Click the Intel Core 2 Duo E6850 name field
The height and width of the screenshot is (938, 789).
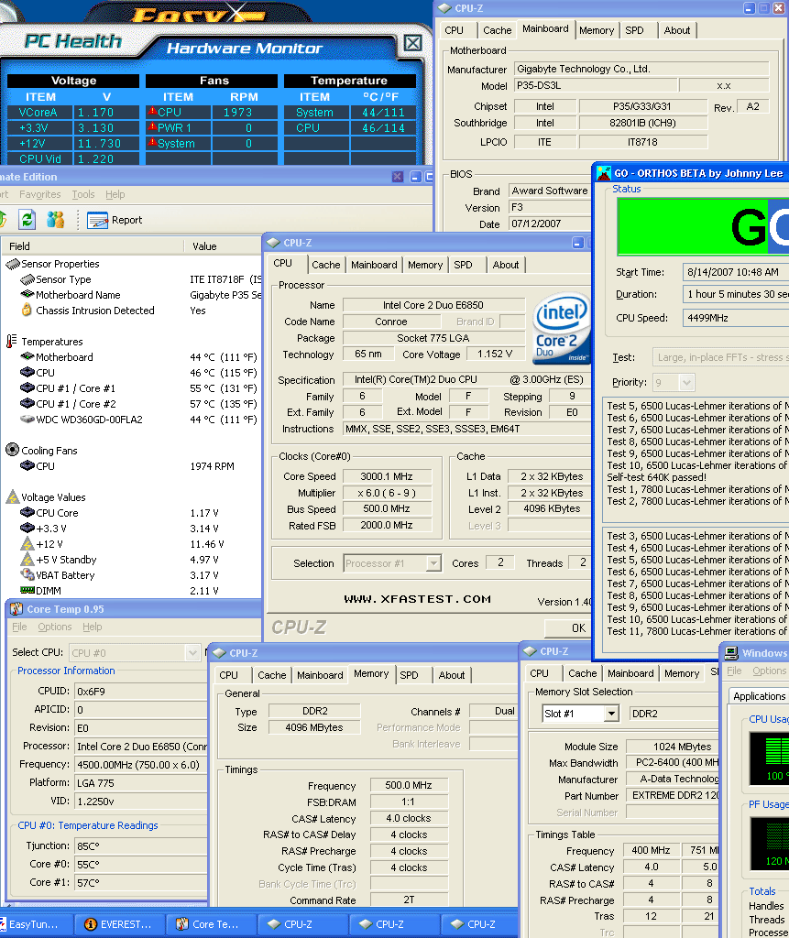[x=433, y=305]
